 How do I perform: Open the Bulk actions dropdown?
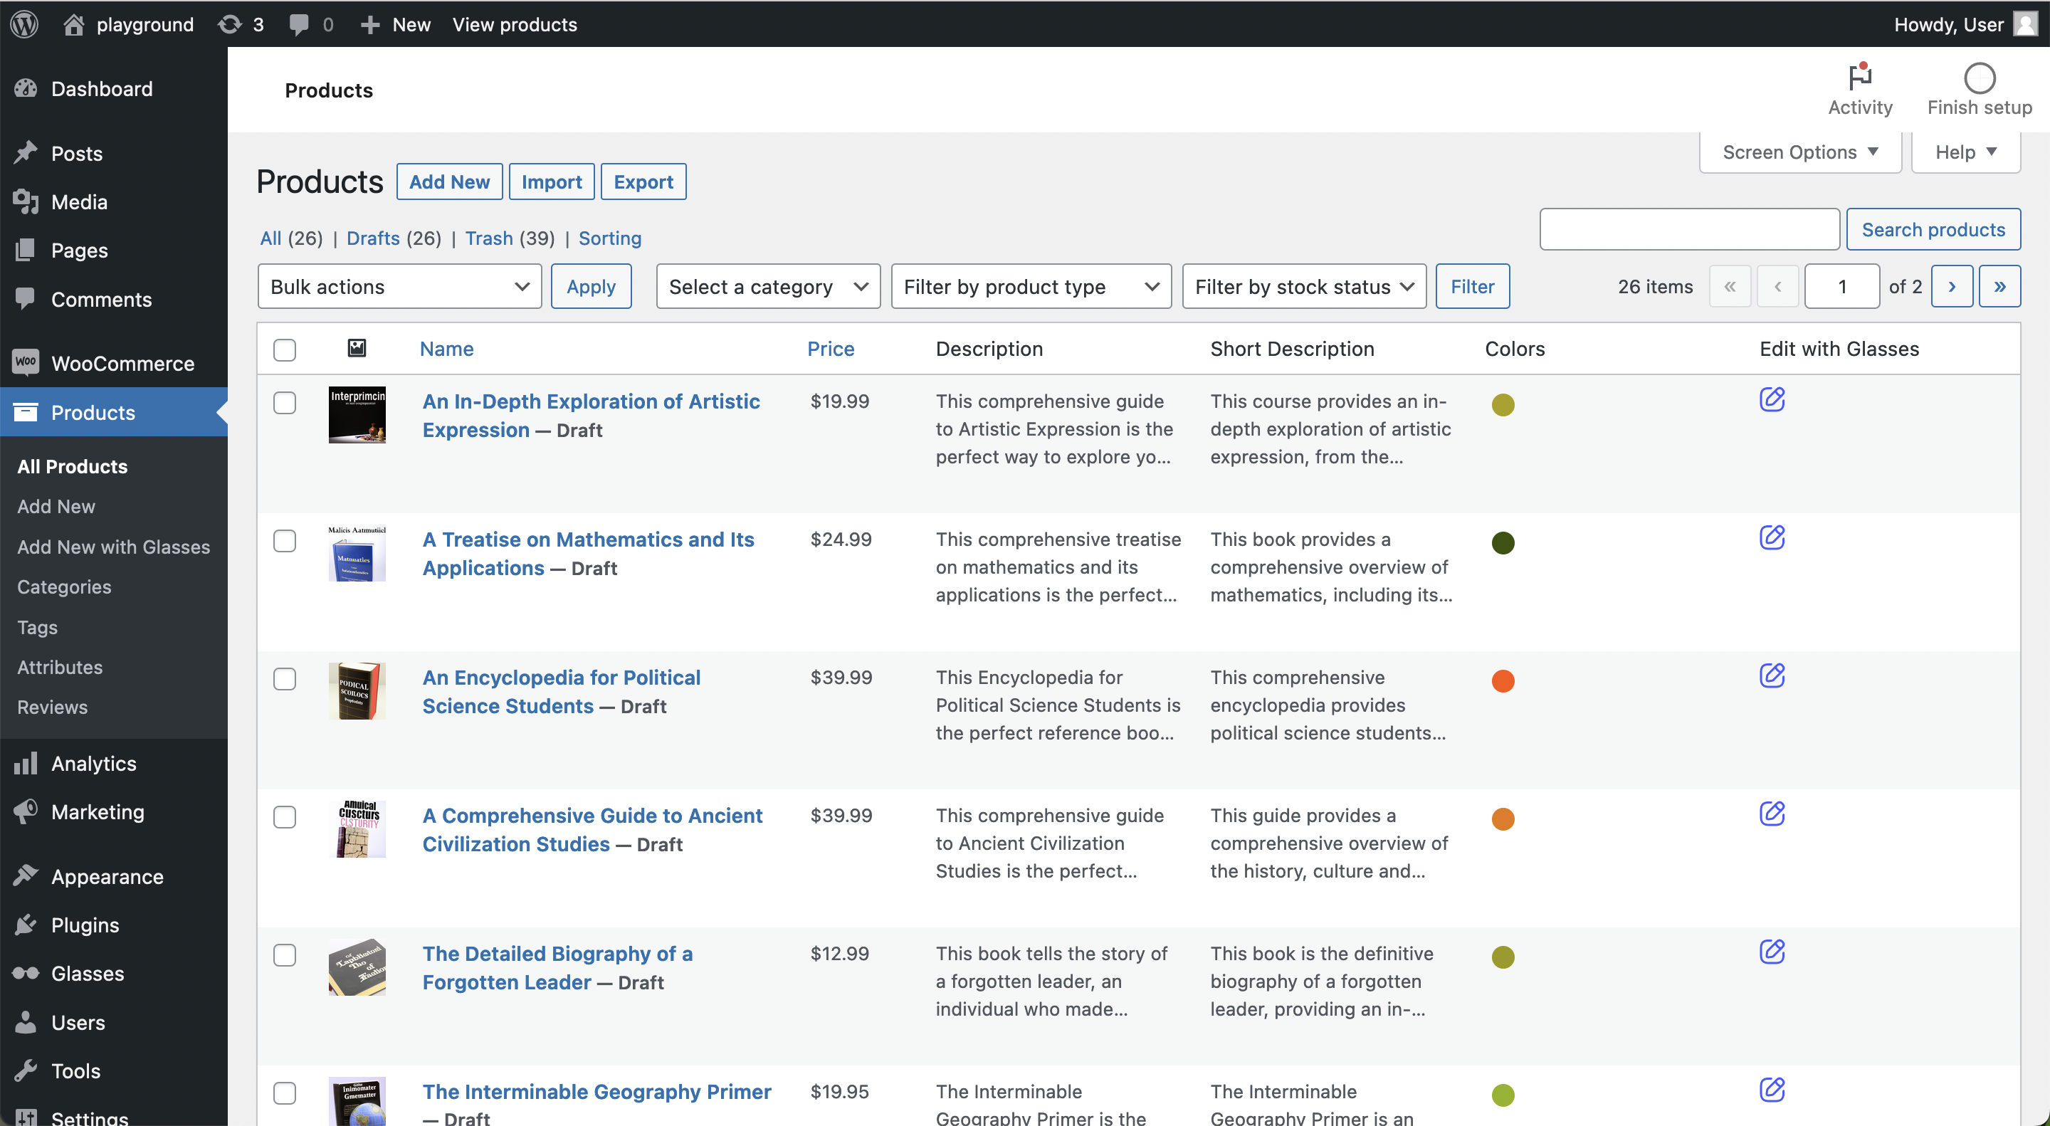pos(399,286)
